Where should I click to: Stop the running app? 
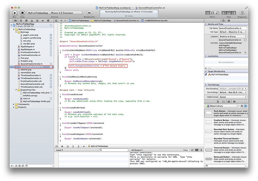(x=22, y=13)
